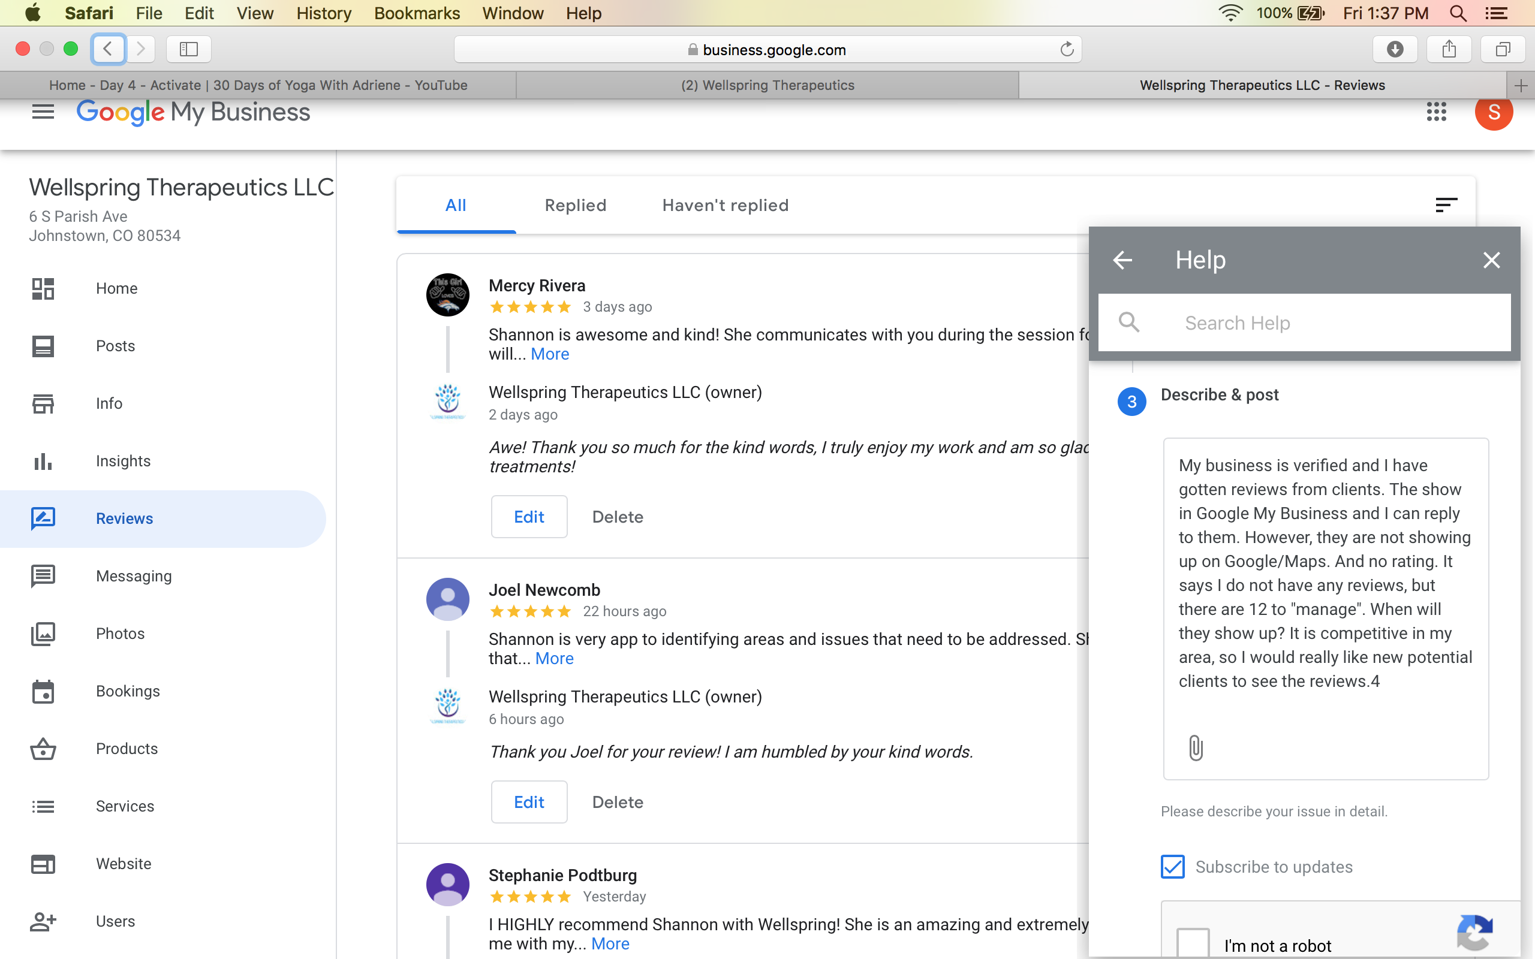The width and height of the screenshot is (1535, 959).
Task: Open Insights from the sidebar
Action: tap(123, 461)
